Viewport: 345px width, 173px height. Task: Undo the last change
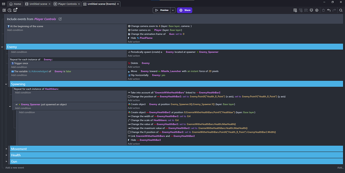point(329,10)
